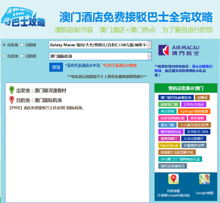
Task: Open 旅游塔门票 offer tag
Action: 169,104
